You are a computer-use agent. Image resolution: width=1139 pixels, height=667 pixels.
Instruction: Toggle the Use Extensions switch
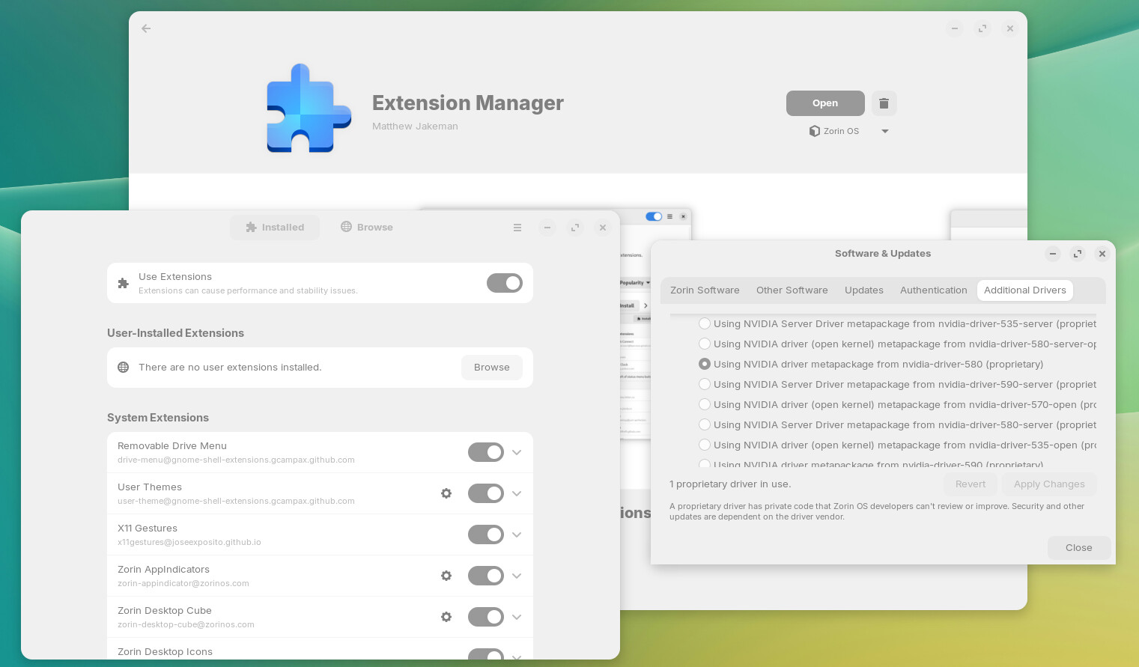point(505,283)
